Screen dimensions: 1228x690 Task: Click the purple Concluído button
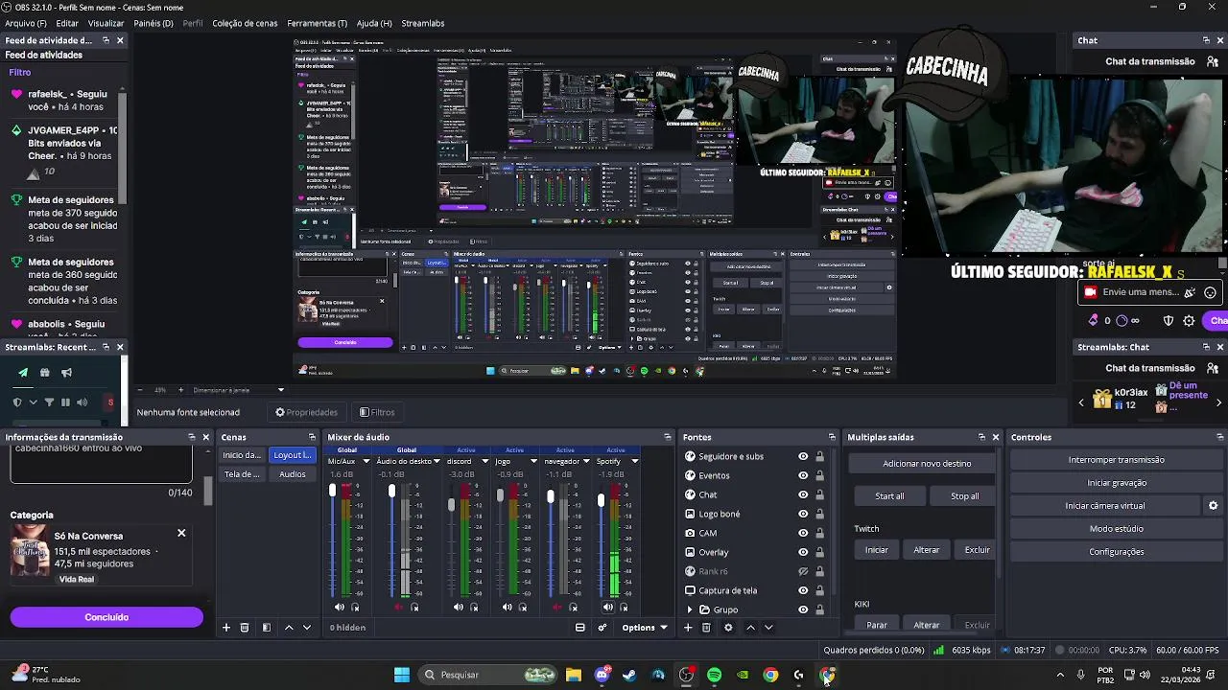[106, 617]
